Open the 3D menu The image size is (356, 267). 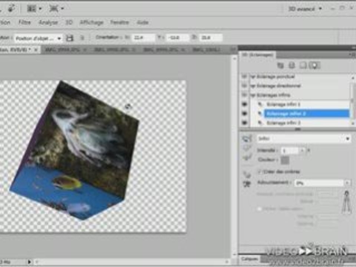(x=69, y=22)
